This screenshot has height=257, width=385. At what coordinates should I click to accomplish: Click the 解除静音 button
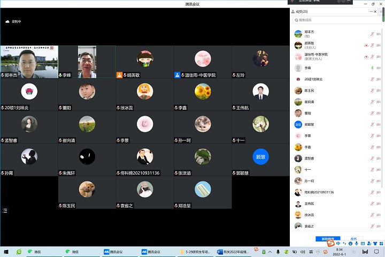(327, 239)
